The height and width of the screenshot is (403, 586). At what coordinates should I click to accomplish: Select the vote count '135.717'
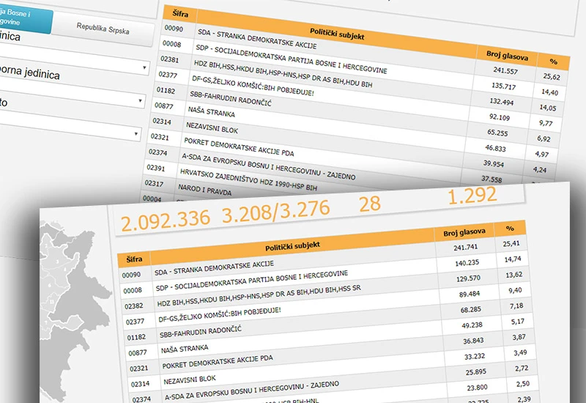tap(503, 86)
